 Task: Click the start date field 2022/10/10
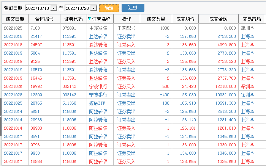(37, 8)
